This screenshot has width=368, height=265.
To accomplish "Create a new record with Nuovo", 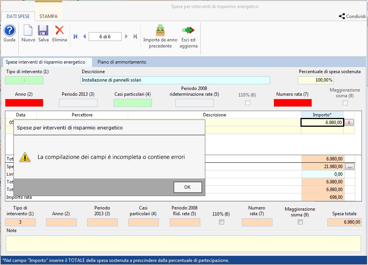I will coord(28,31).
